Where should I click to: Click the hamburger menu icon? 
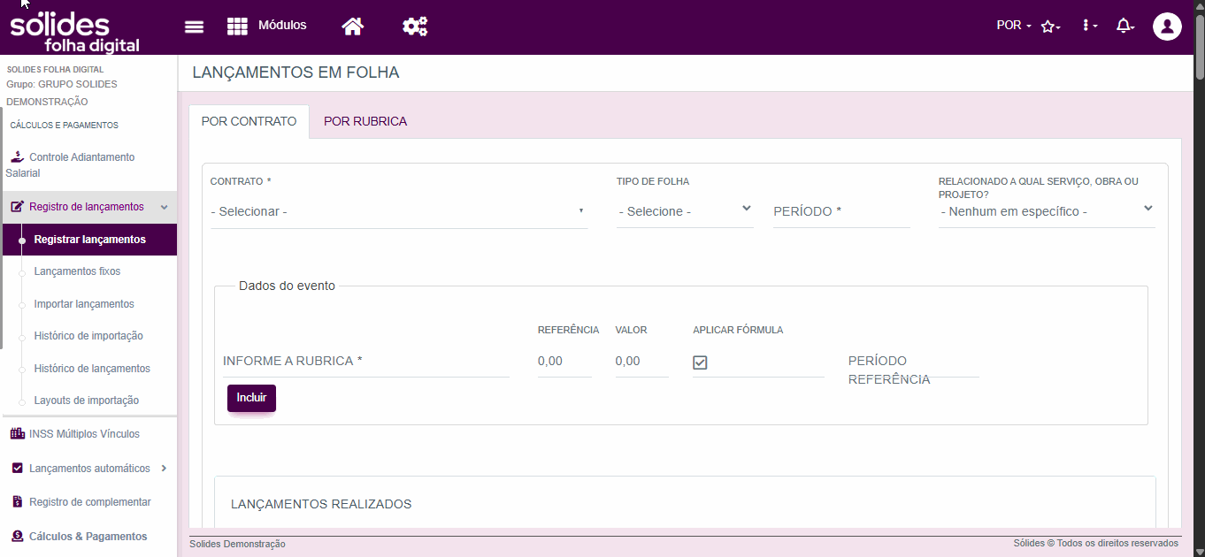click(194, 27)
